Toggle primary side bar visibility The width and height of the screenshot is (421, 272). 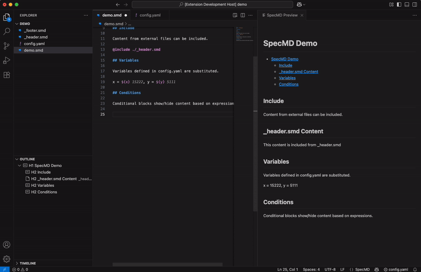click(399, 4)
